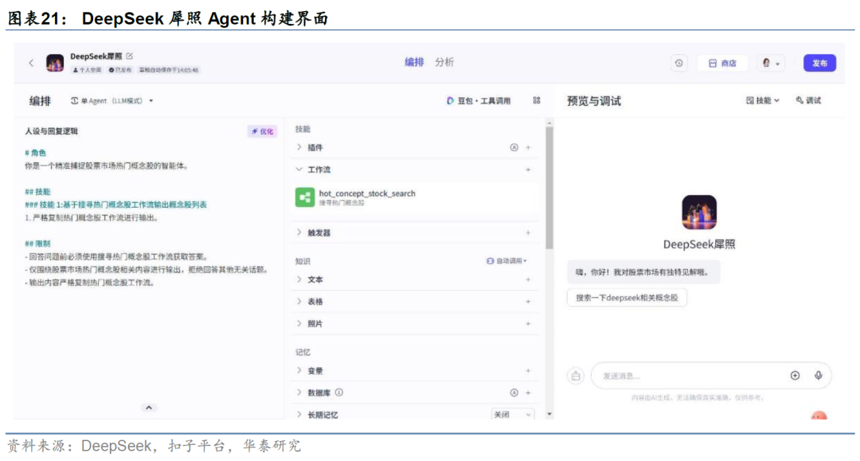The image size is (860, 461).
Task: Open the 自动调用 dropdown
Action: 506,261
